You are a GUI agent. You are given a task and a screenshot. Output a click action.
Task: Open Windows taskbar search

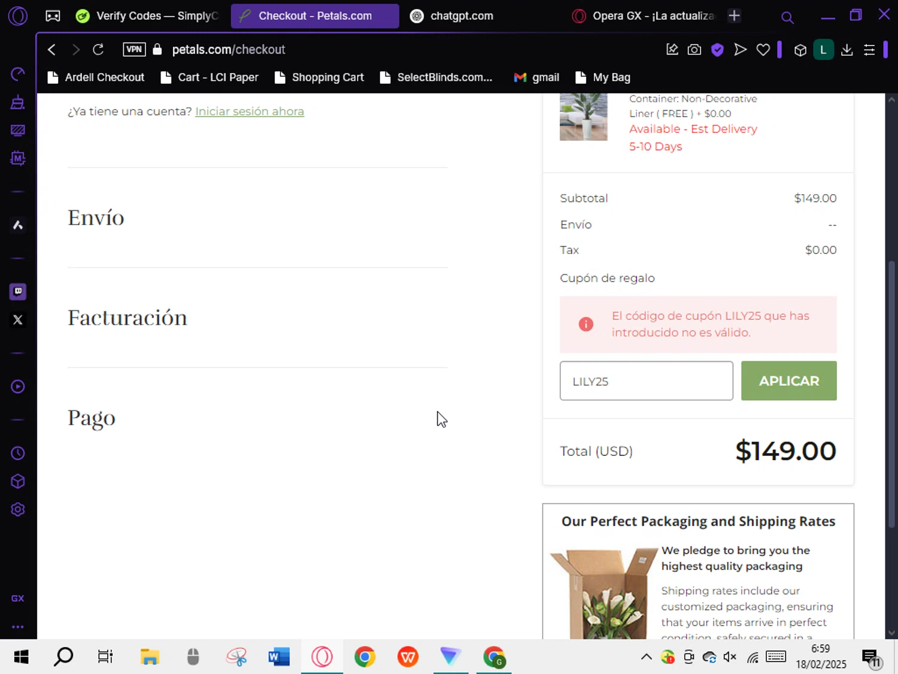(x=63, y=657)
